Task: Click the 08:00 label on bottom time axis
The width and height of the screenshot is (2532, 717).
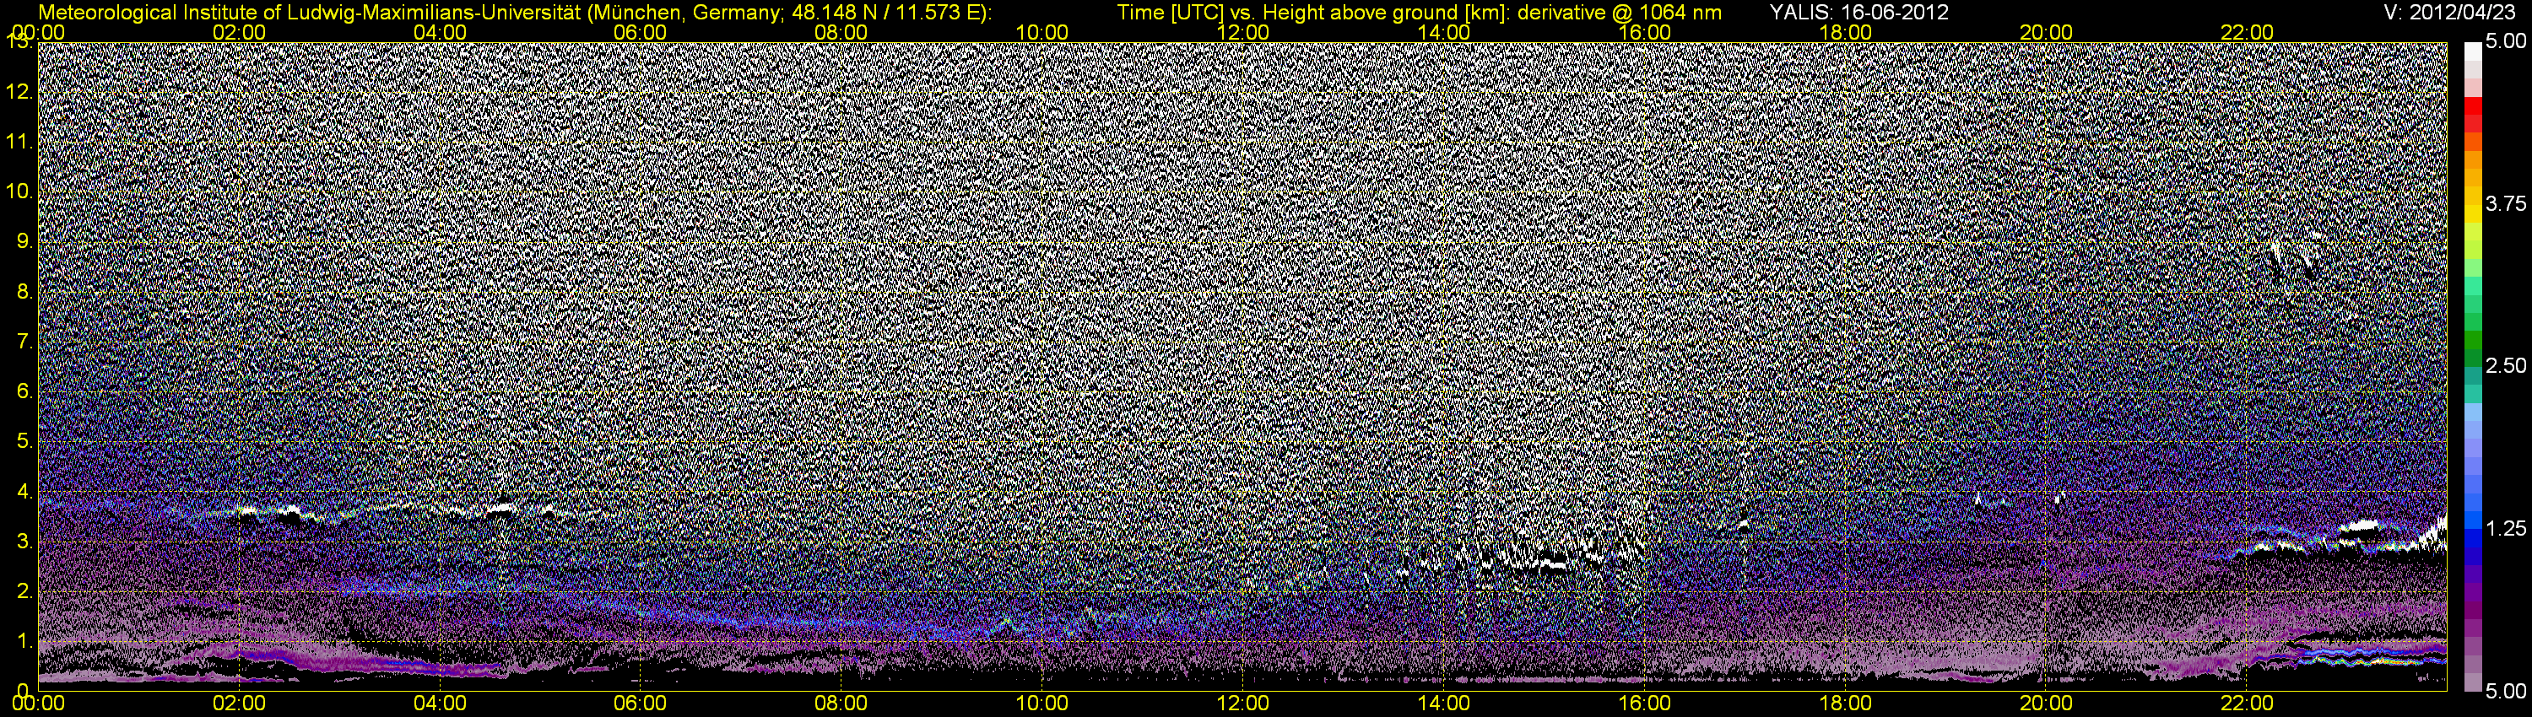Action: pyautogui.click(x=841, y=704)
